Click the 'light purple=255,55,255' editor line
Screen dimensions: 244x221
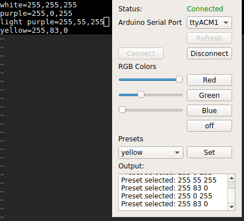(x=52, y=22)
